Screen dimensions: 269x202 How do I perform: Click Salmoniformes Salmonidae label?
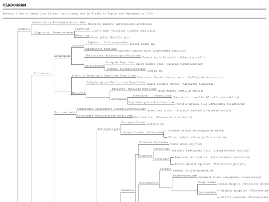[x=143, y=132]
